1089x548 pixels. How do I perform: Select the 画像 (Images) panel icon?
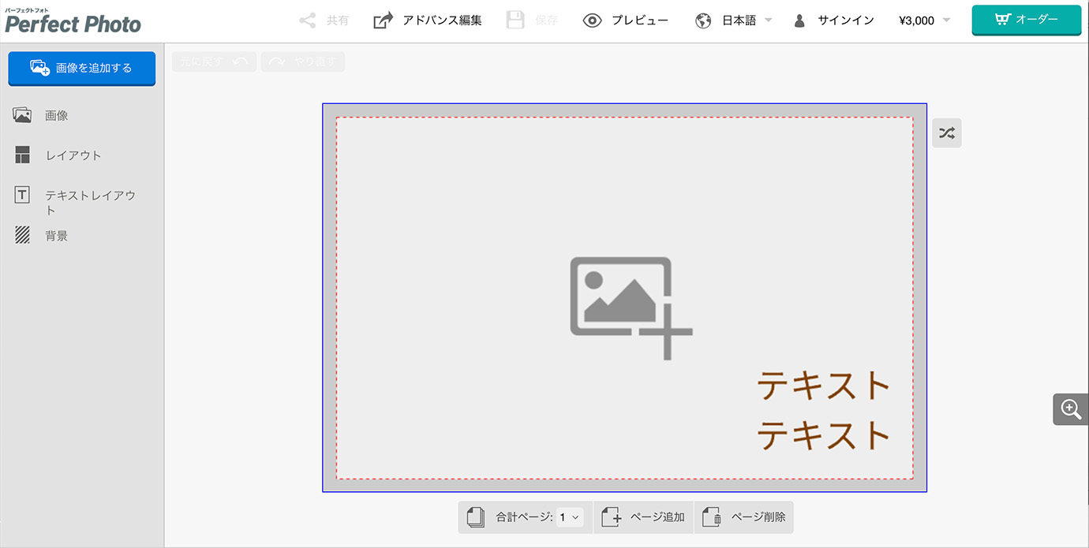pyautogui.click(x=22, y=114)
